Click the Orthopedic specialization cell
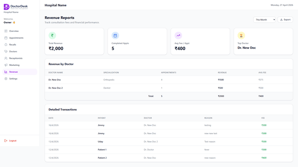Image resolution: width=298 pixels, height=167 pixels. [x=109, y=80]
